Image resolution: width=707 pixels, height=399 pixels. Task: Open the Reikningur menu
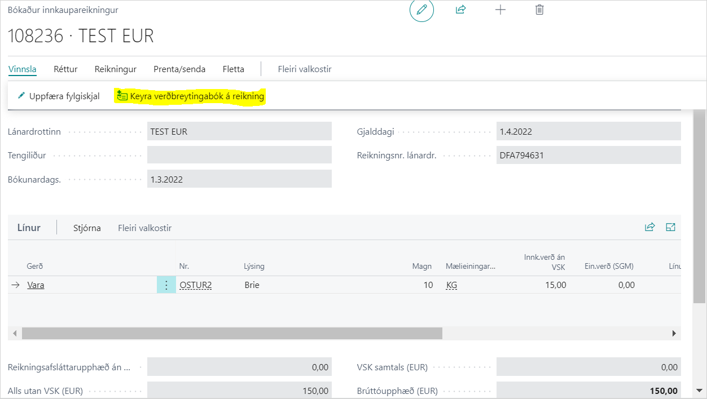(116, 69)
